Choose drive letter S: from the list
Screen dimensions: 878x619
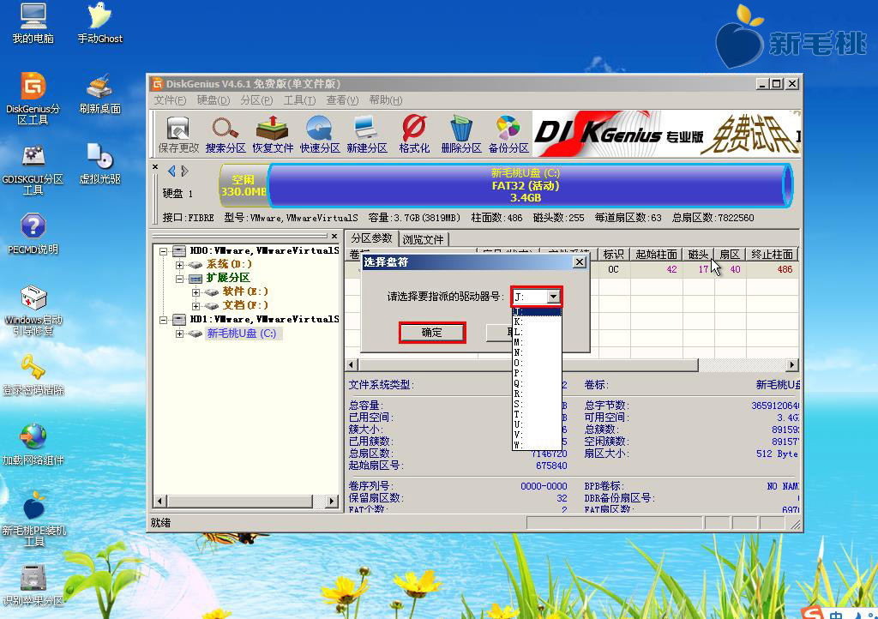click(537, 404)
